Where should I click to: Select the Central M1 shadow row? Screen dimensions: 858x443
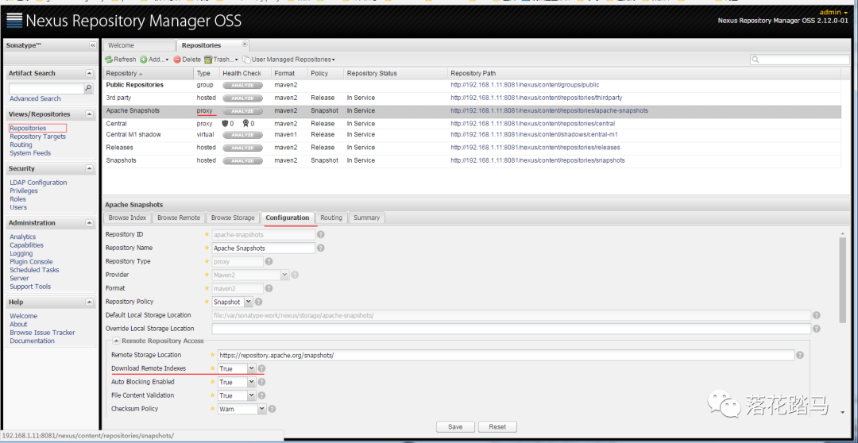[x=472, y=134]
